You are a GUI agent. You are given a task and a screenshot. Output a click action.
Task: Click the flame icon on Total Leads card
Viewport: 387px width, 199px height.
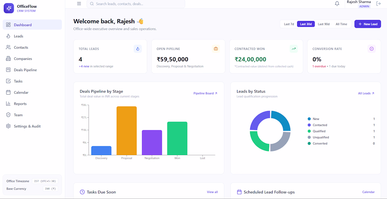point(138,49)
